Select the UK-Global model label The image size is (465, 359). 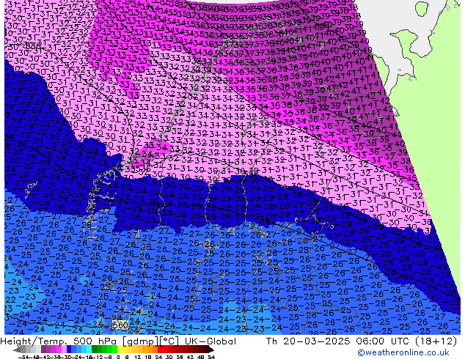pyautogui.click(x=210, y=341)
